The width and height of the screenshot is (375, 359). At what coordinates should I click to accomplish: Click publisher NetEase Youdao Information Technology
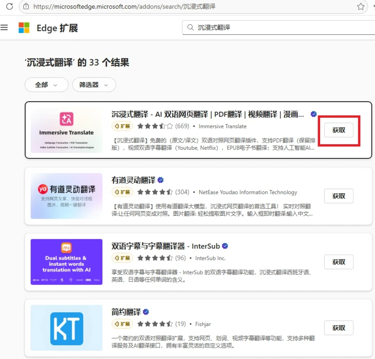click(248, 192)
